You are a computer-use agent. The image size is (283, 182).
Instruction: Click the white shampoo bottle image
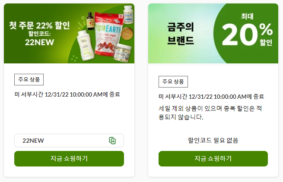coord(86,46)
